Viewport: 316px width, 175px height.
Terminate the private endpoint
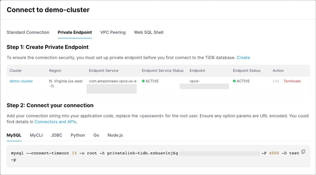[x=292, y=81]
